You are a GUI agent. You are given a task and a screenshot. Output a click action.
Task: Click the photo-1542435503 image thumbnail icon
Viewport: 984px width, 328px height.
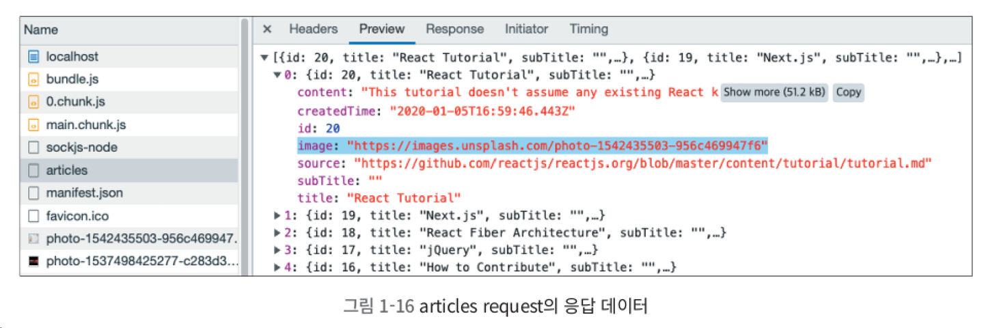33,239
